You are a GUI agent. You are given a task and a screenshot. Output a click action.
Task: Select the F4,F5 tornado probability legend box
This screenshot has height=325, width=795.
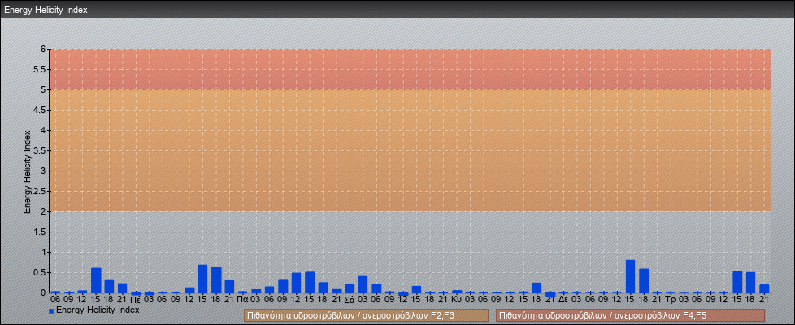[630, 316]
